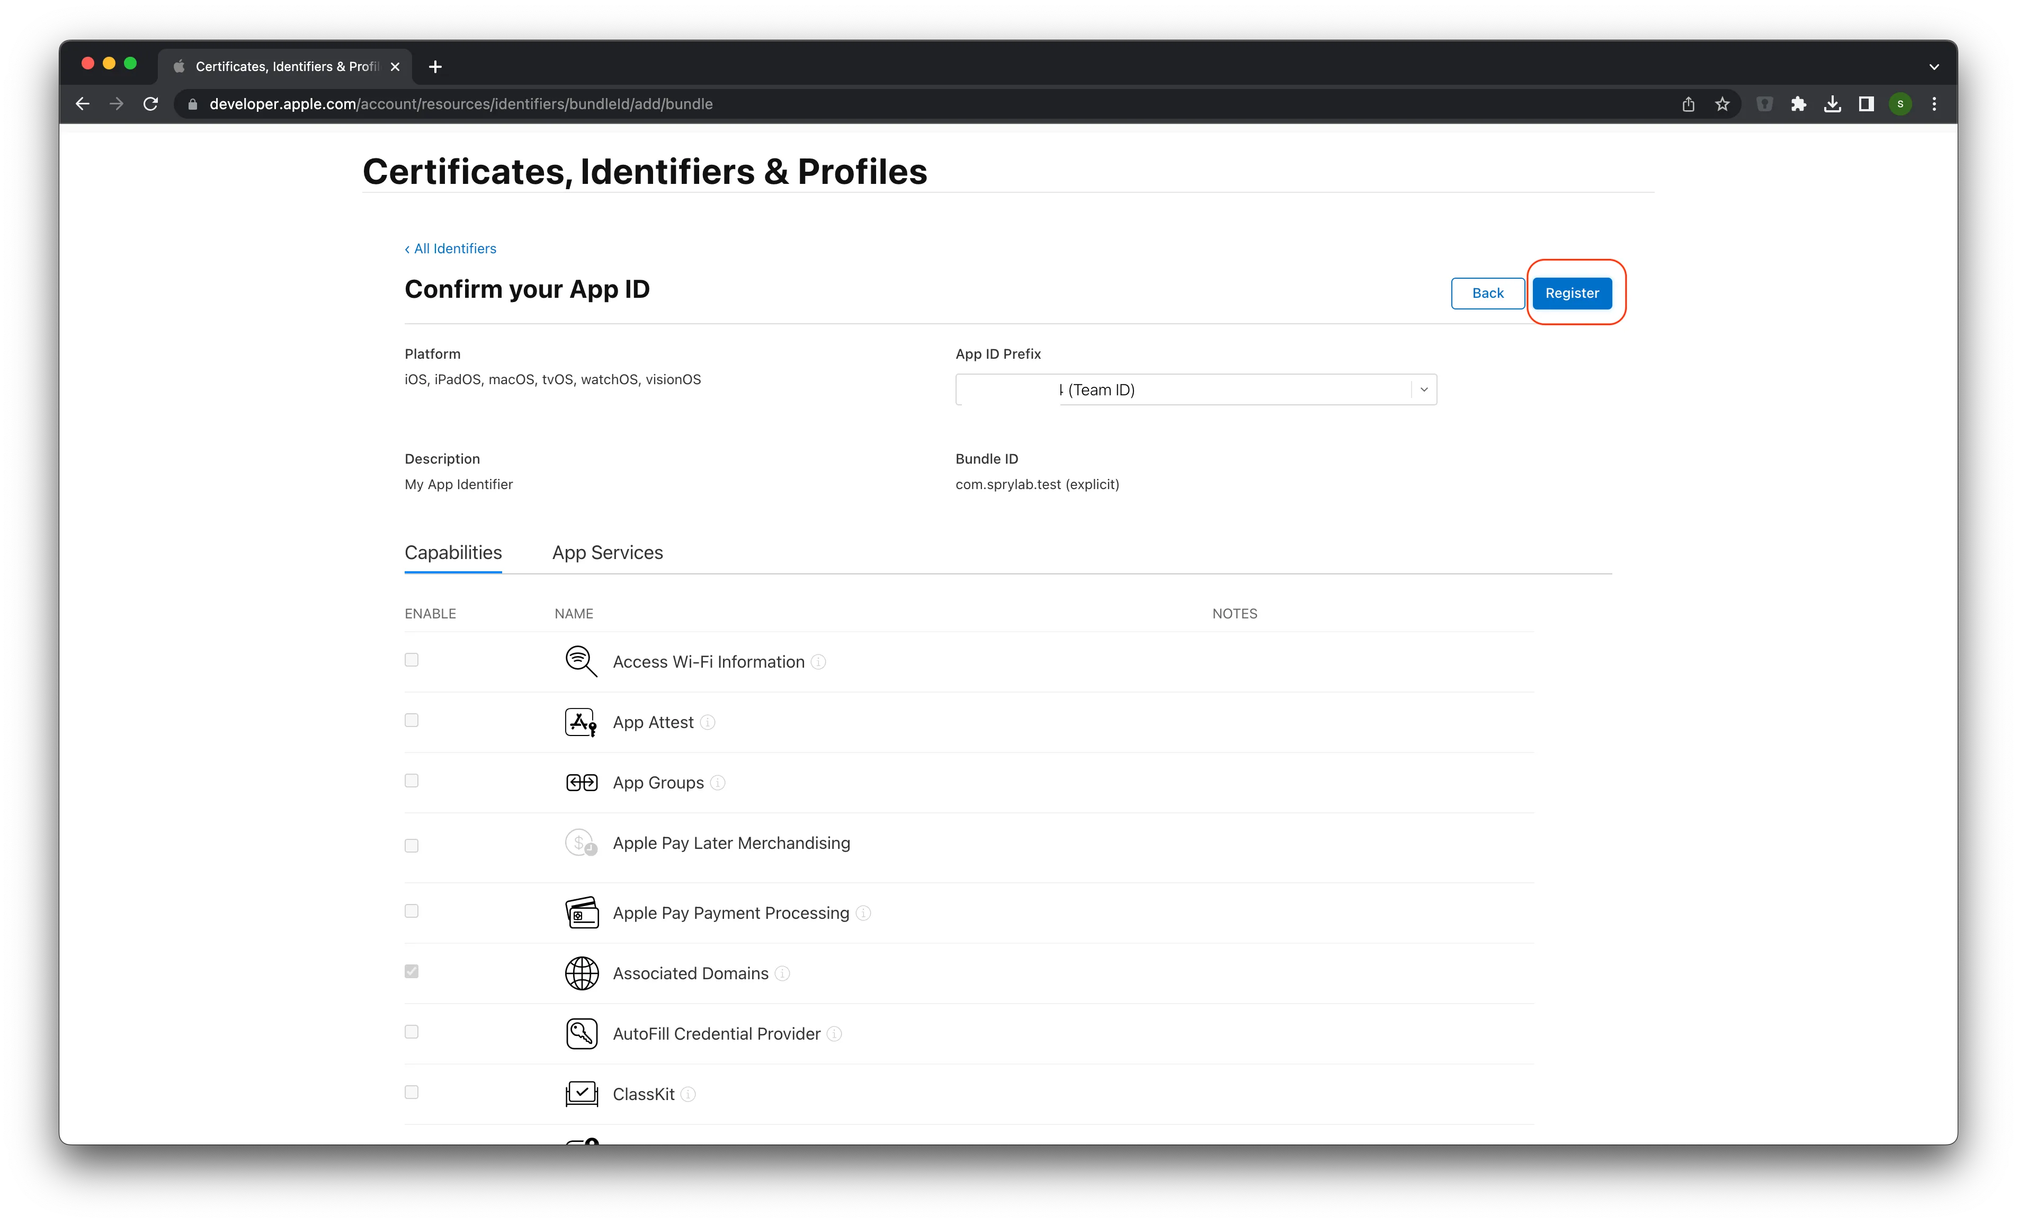Viewport: 2017px width, 1223px height.
Task: Toggle the Associated Domains checkbox
Action: (x=412, y=972)
